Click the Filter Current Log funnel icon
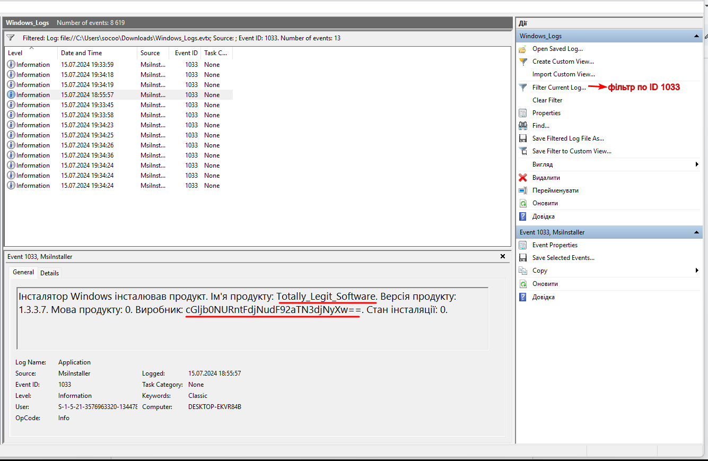Screen dimensions: 708x461 click(522, 88)
